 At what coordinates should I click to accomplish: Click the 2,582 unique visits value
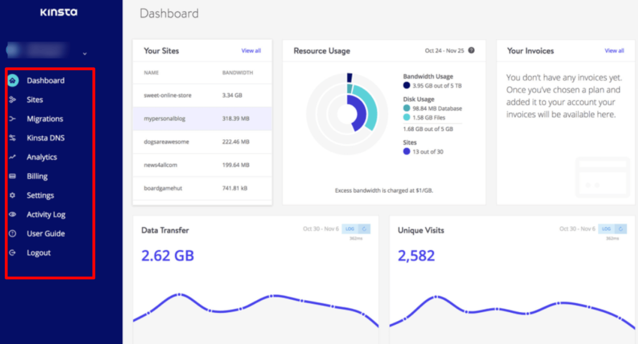tap(416, 256)
